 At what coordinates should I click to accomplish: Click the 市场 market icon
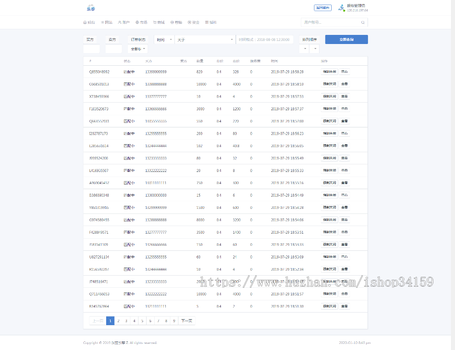point(141,22)
